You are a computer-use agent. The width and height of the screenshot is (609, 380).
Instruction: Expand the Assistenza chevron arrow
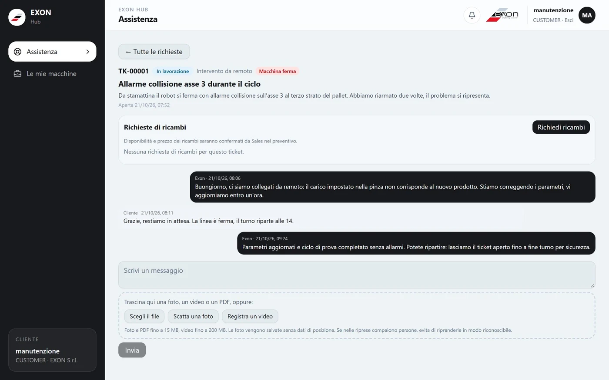87,52
